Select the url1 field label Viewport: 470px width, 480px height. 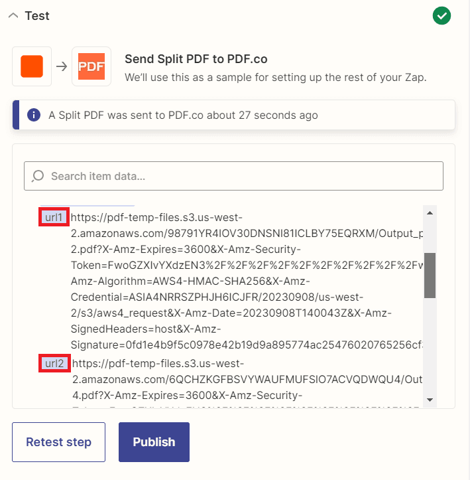54,217
